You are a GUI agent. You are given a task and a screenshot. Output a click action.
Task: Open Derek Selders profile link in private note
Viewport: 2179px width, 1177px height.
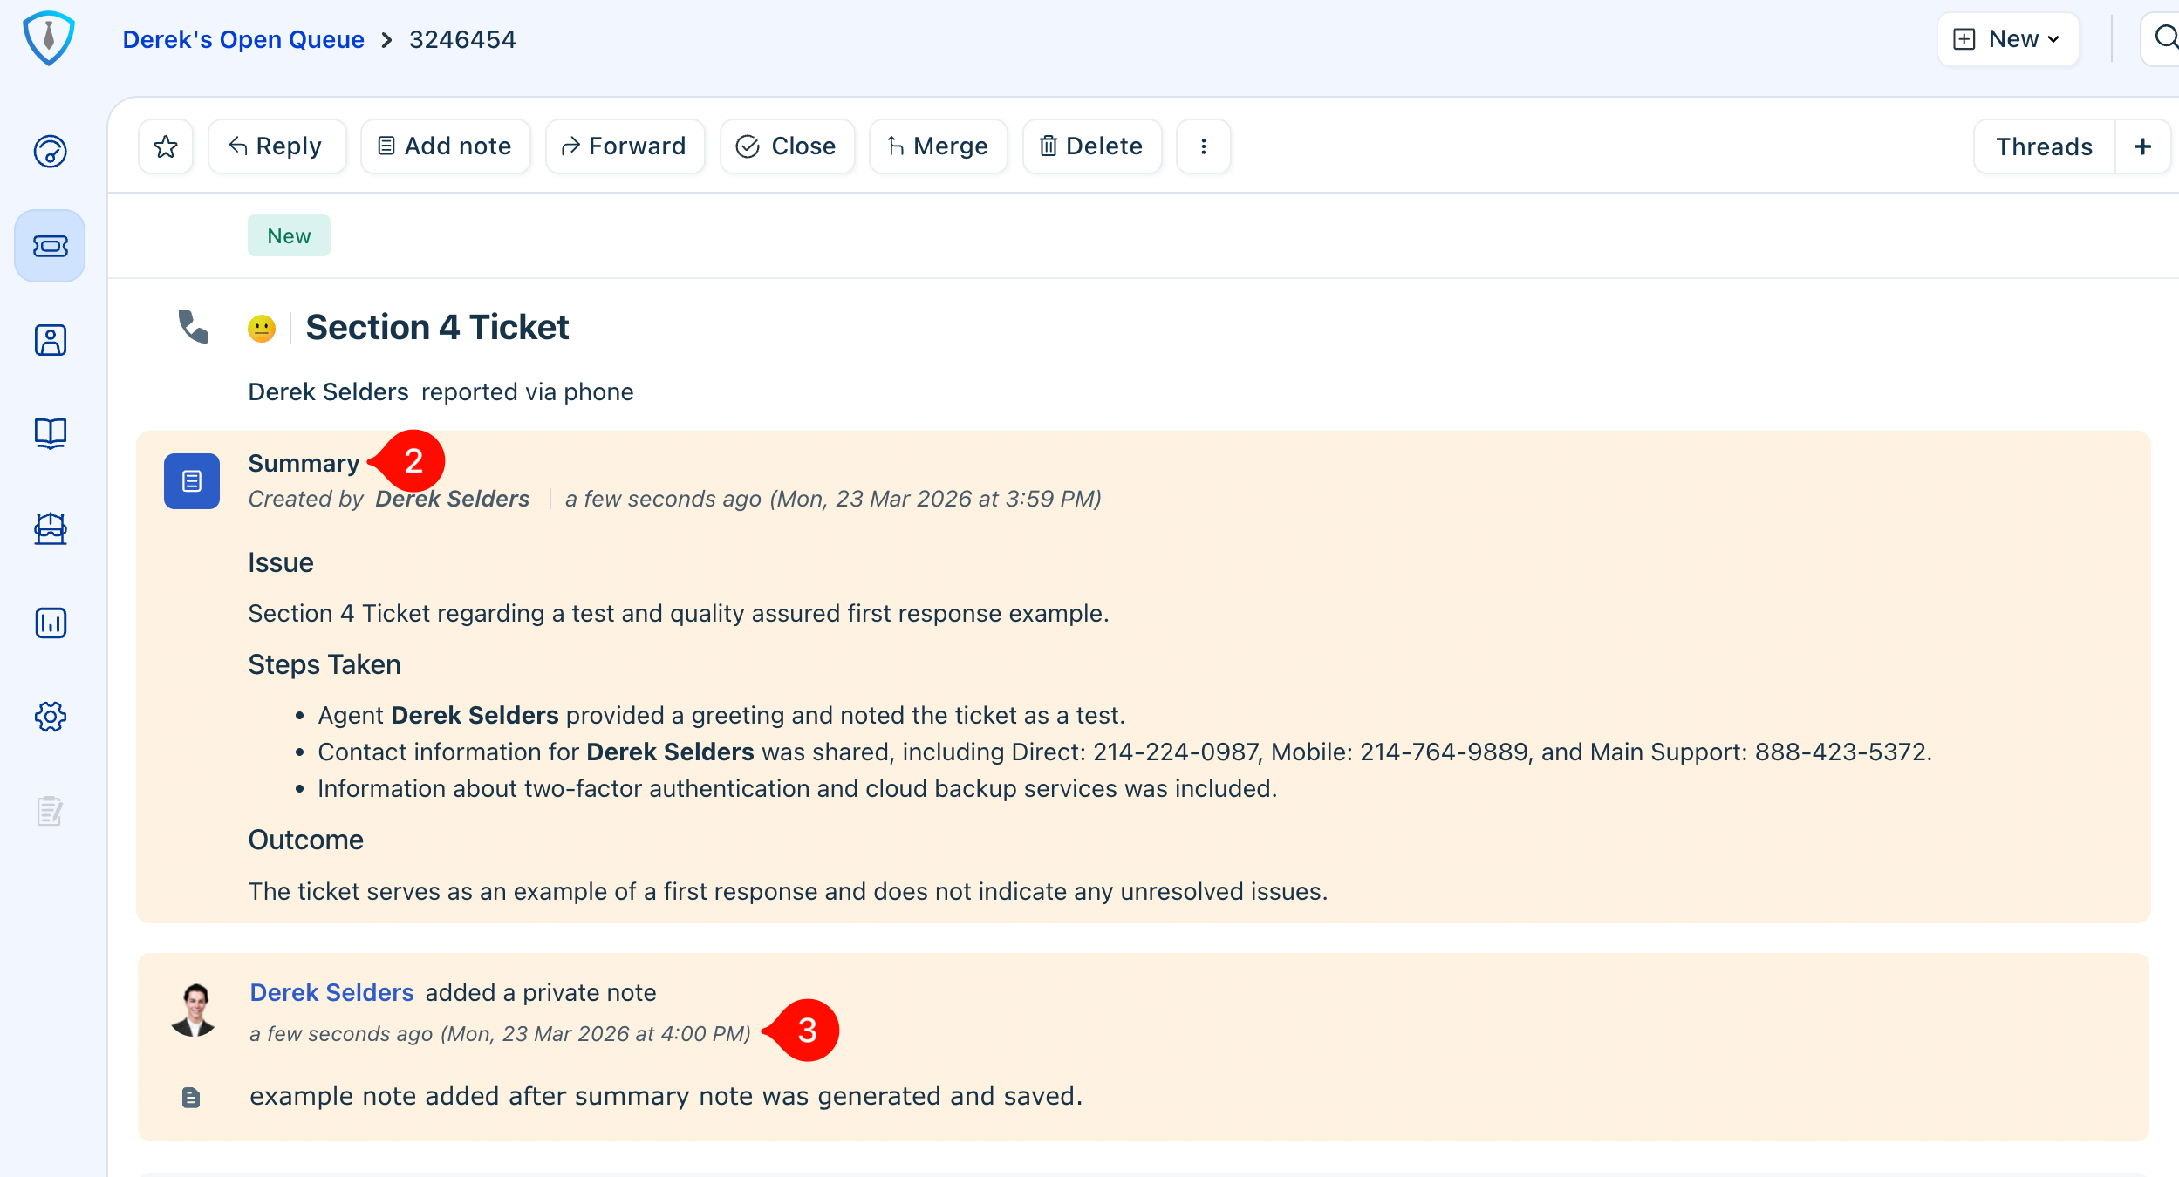331,992
